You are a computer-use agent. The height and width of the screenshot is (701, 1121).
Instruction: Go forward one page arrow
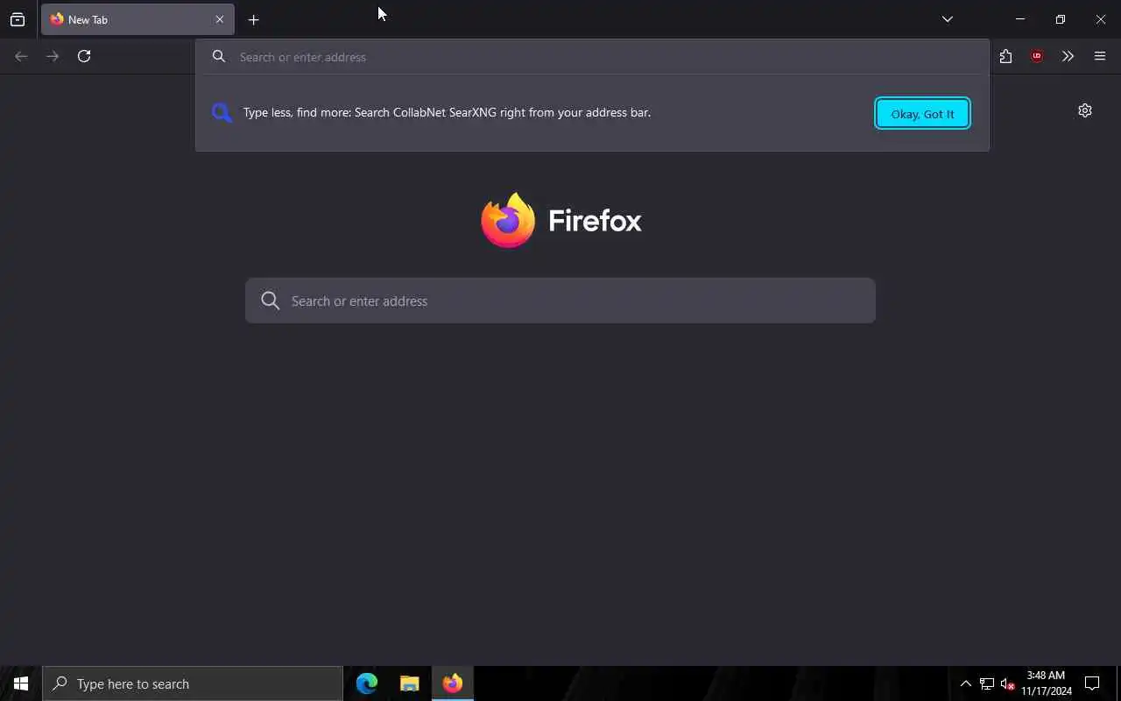(x=53, y=56)
